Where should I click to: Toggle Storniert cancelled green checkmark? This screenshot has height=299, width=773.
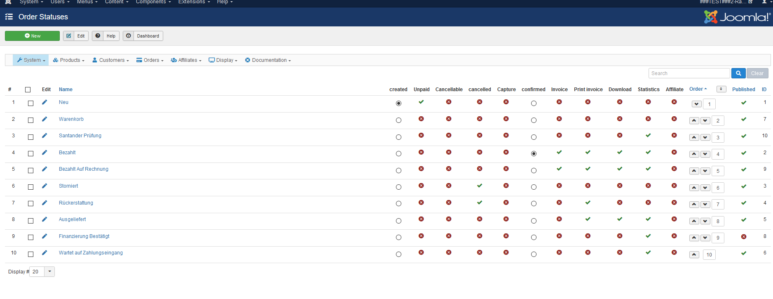480,186
